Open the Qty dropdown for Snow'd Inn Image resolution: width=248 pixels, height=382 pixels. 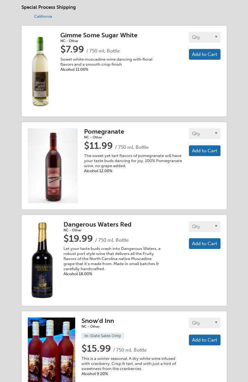(x=205, y=323)
